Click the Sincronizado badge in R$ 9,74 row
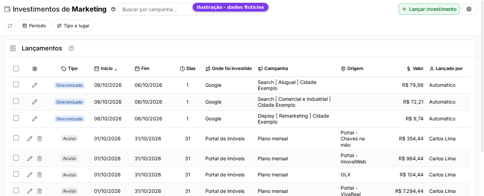Viewport: 484px width, 196px height. 69,119
